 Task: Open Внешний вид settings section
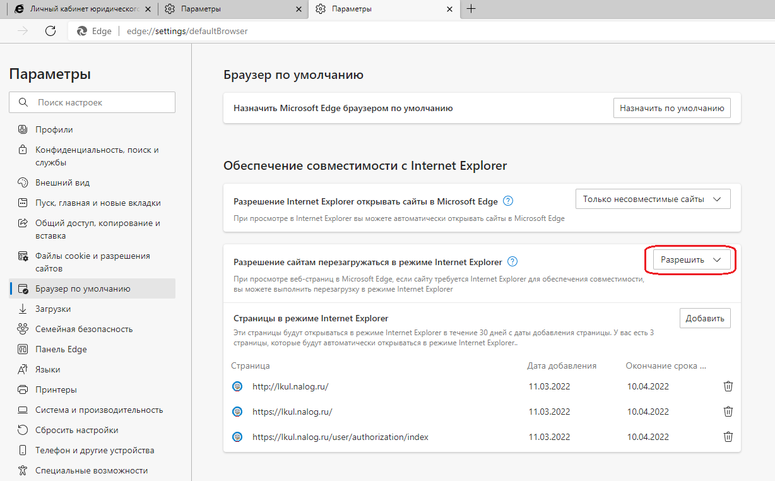click(92, 182)
